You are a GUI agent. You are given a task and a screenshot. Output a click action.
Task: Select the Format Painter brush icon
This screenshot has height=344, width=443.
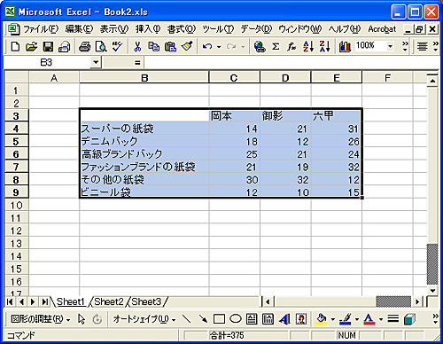(187, 46)
